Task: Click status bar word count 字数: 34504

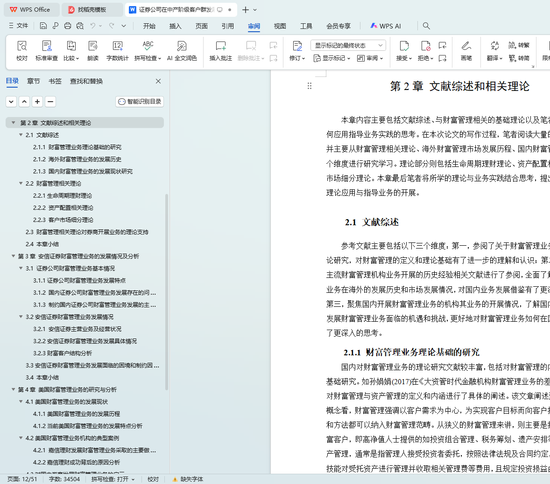Action: (64, 479)
